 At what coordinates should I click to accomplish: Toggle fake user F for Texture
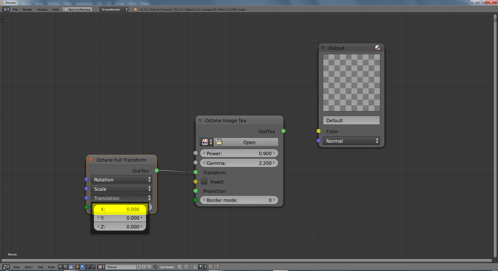(x=139, y=267)
